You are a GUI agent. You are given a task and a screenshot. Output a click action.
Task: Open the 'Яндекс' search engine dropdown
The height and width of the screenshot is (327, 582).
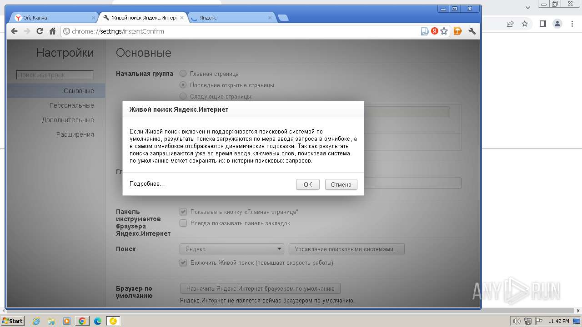232,249
